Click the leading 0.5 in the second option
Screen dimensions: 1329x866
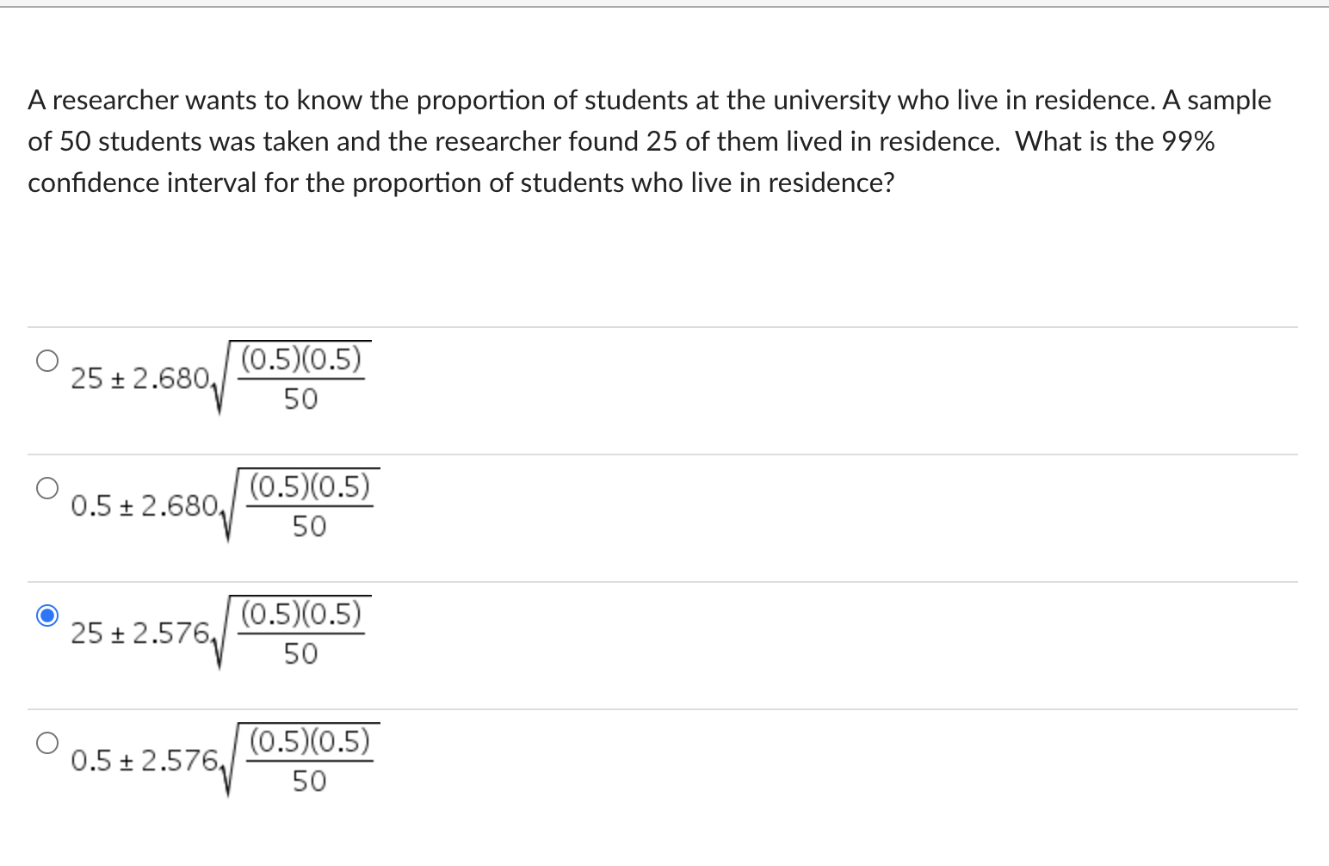click(x=90, y=505)
